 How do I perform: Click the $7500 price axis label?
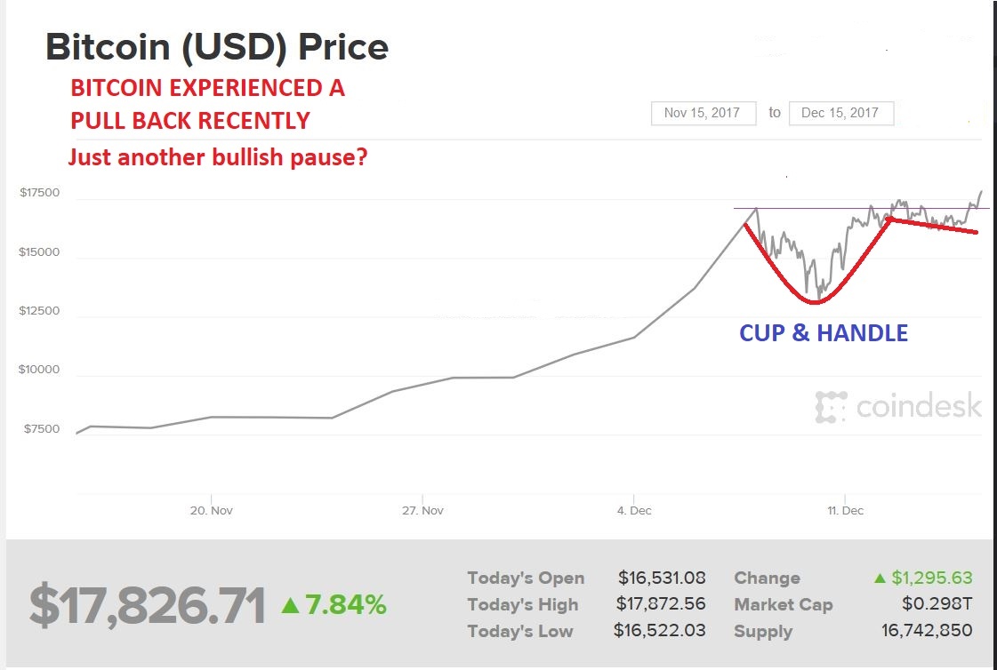pos(42,429)
